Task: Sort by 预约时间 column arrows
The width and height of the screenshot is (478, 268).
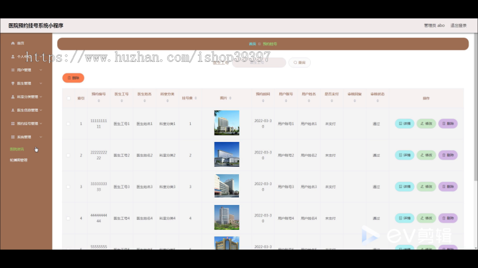Action: tap(263, 101)
